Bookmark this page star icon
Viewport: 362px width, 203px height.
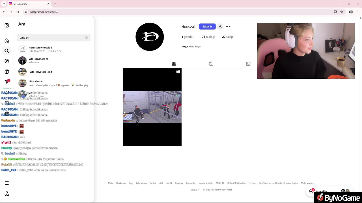pos(342,12)
